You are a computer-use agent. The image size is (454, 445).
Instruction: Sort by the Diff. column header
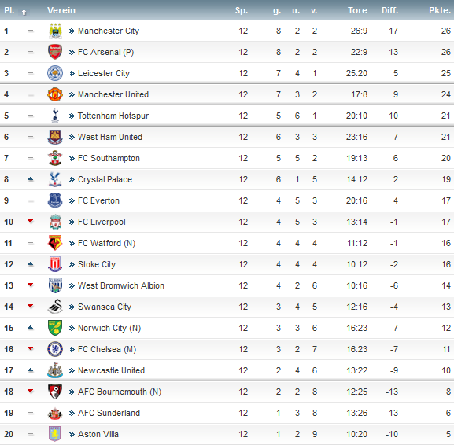coord(389,10)
